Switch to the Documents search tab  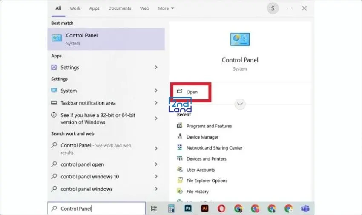[x=120, y=8]
